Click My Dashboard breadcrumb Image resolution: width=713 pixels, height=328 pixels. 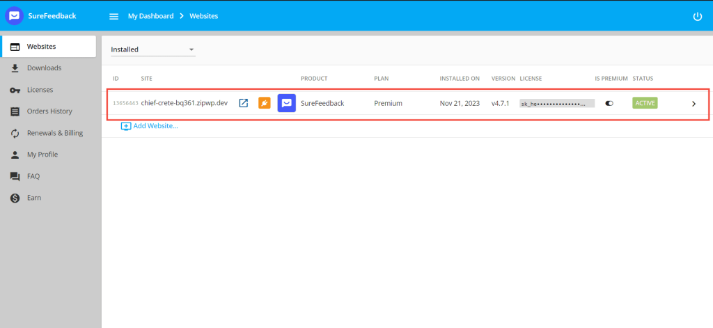coord(150,16)
